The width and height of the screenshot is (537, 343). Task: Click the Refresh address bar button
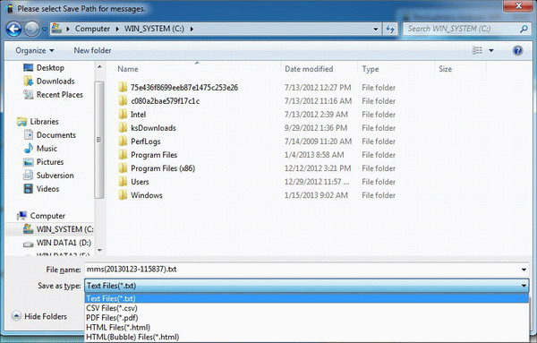[x=390, y=29]
